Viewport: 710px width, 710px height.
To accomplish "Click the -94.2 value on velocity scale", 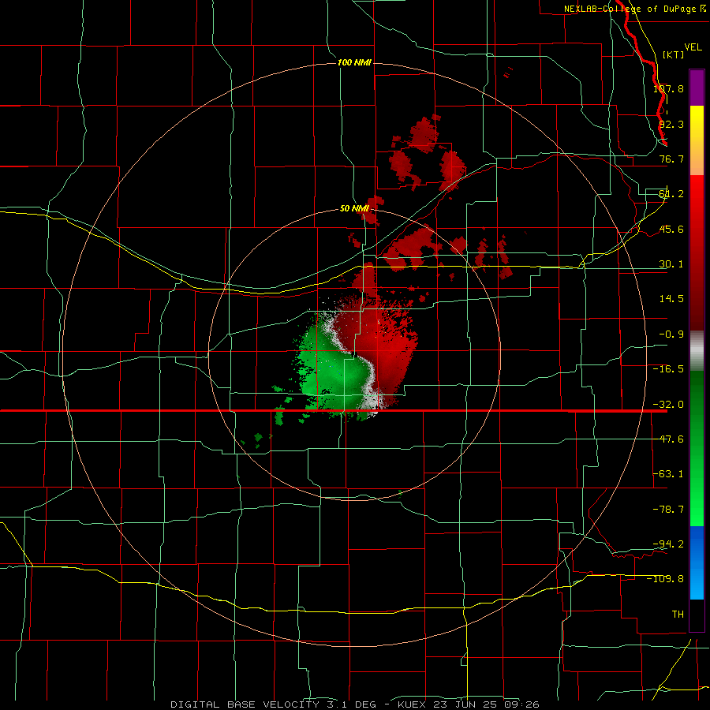I will coord(668,544).
